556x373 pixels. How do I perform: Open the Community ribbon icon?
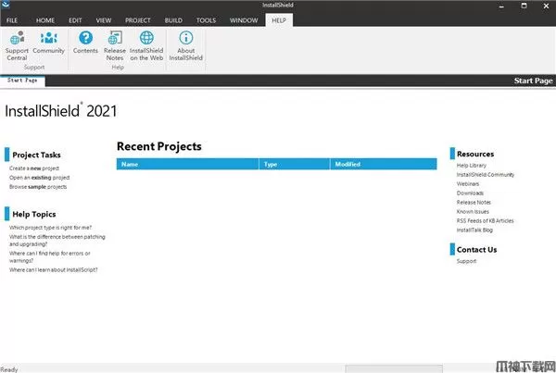(x=48, y=43)
